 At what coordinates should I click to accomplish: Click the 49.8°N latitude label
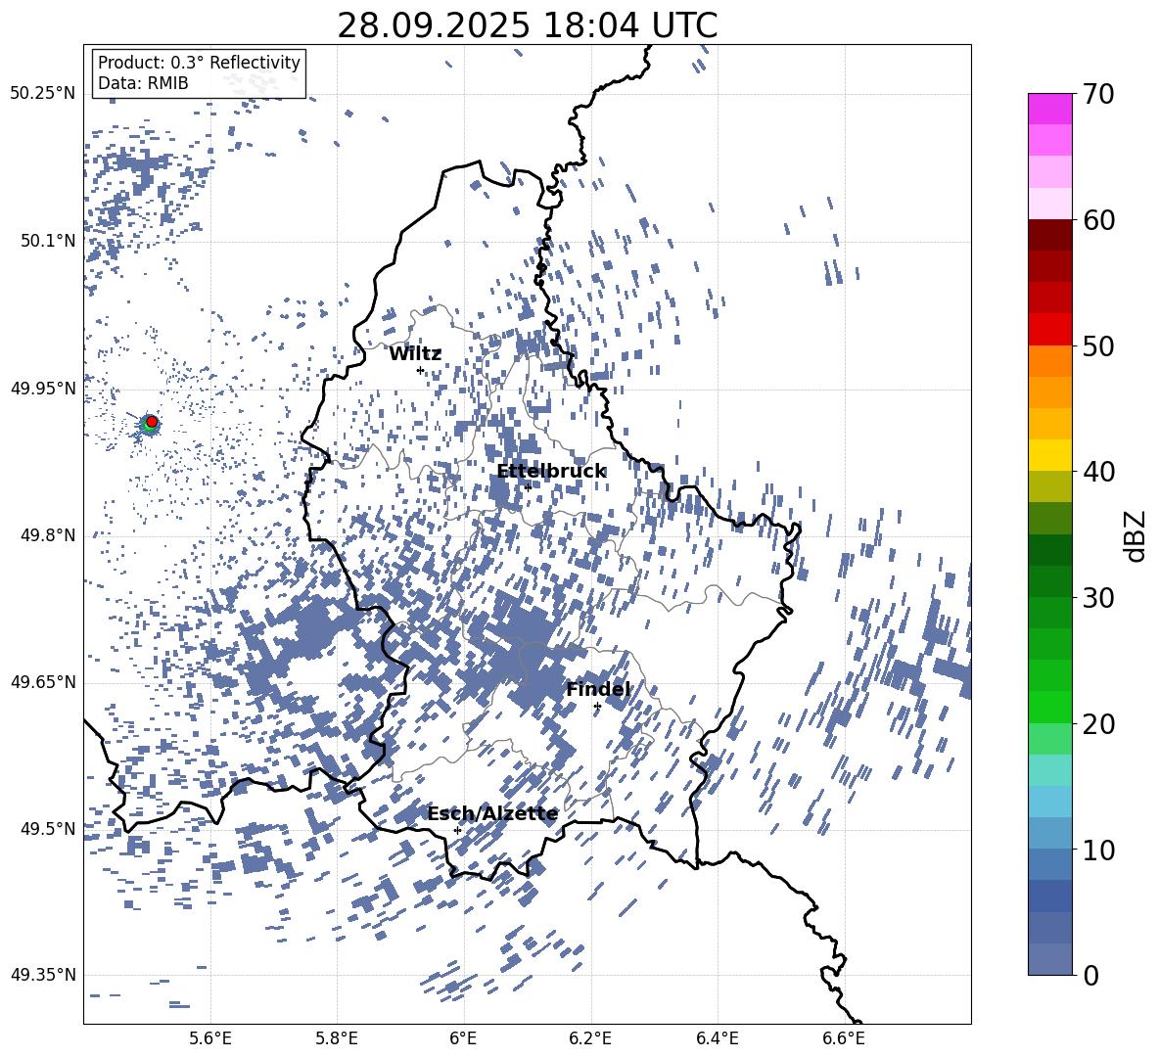(x=48, y=535)
